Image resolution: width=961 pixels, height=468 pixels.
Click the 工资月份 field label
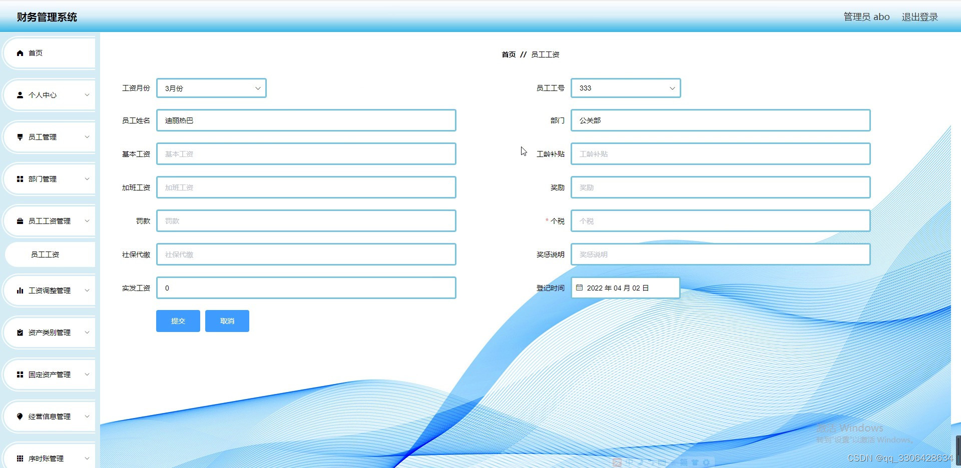click(136, 88)
